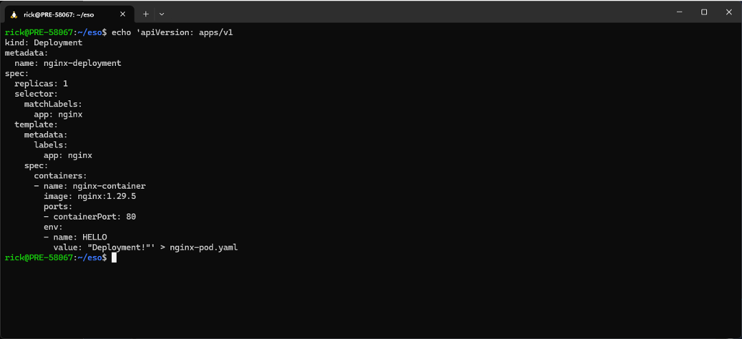The width and height of the screenshot is (742, 339).
Task: Click the empty title bar area beside tabs
Action: tap(417, 13)
